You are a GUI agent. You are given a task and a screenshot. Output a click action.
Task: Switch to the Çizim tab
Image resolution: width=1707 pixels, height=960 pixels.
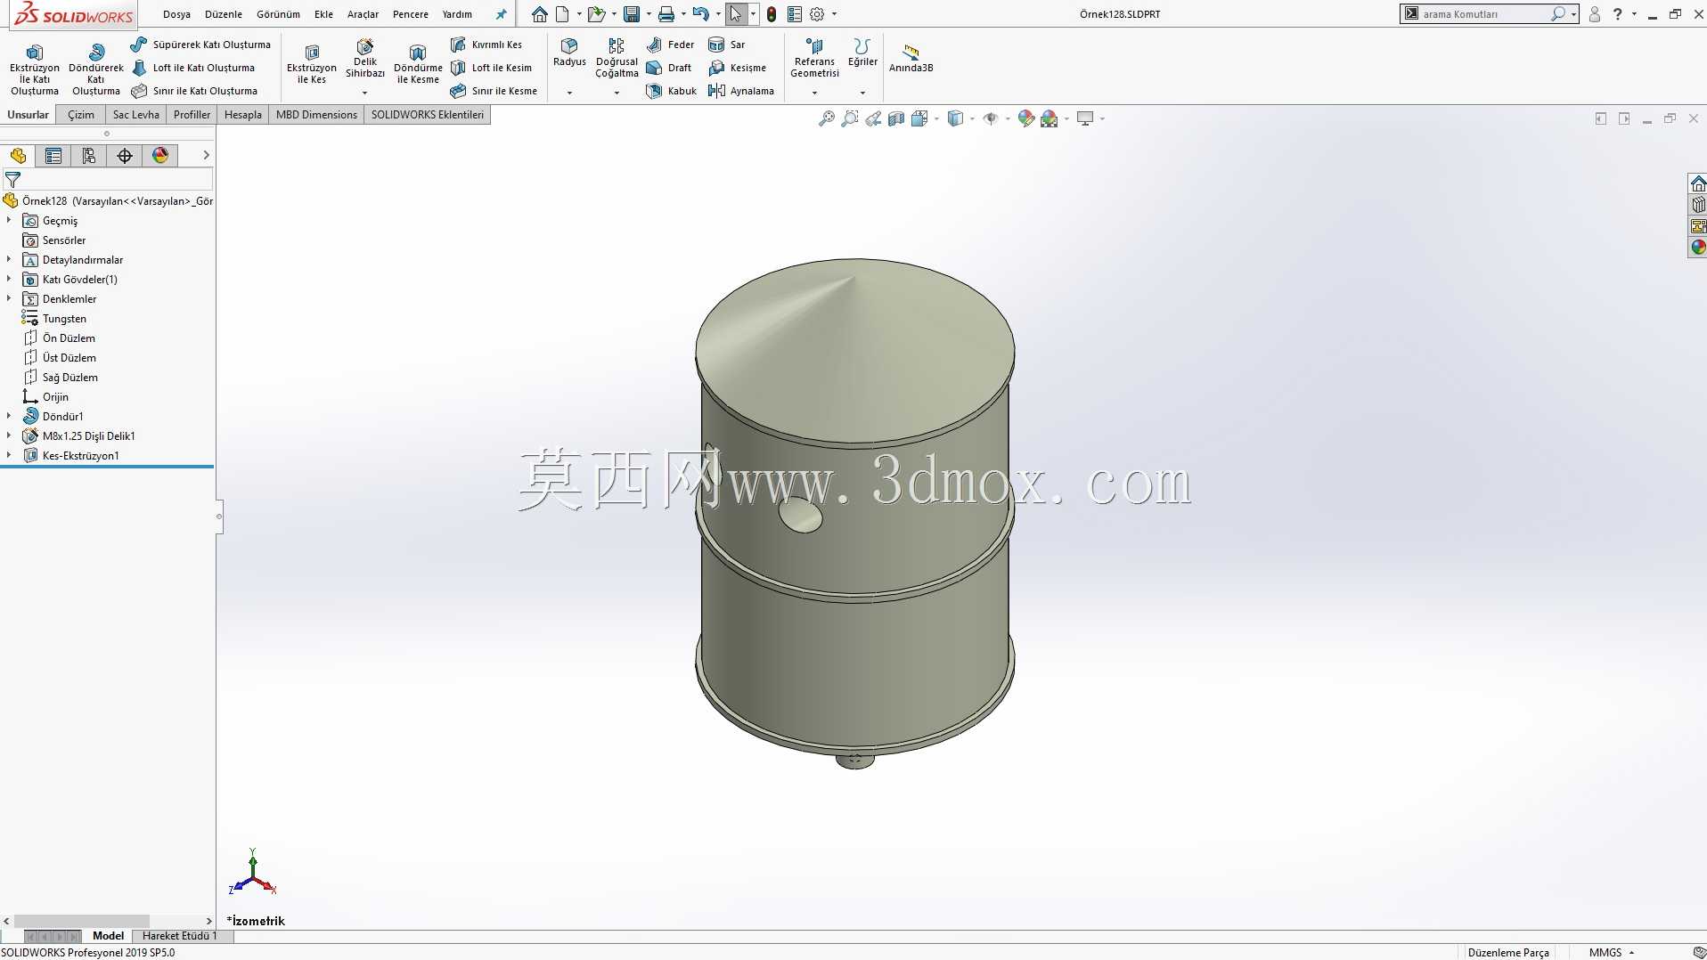(x=81, y=115)
